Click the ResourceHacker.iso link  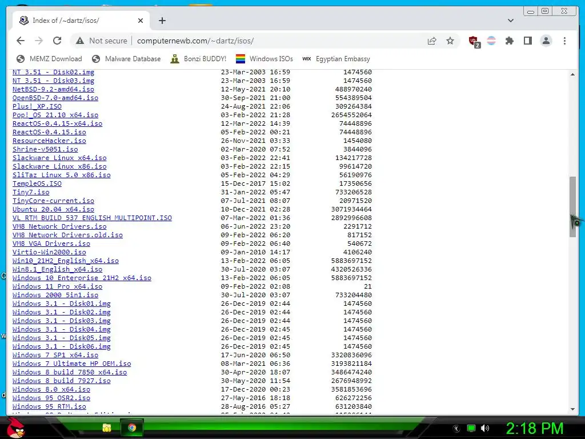[x=49, y=141]
